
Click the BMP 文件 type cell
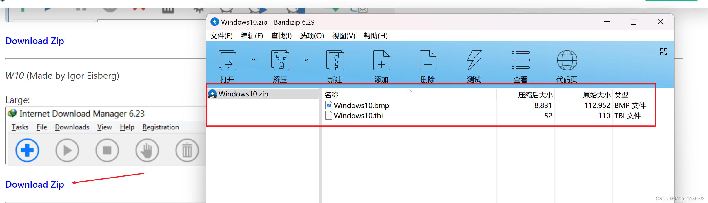(x=630, y=105)
